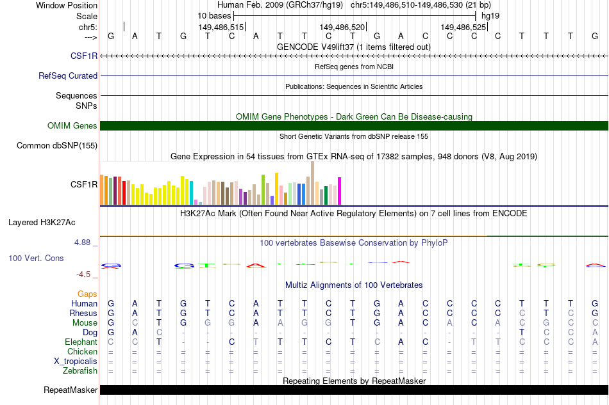The image size is (609, 405).
Task: Click the 149,486,520 position marker
Action: point(342,27)
